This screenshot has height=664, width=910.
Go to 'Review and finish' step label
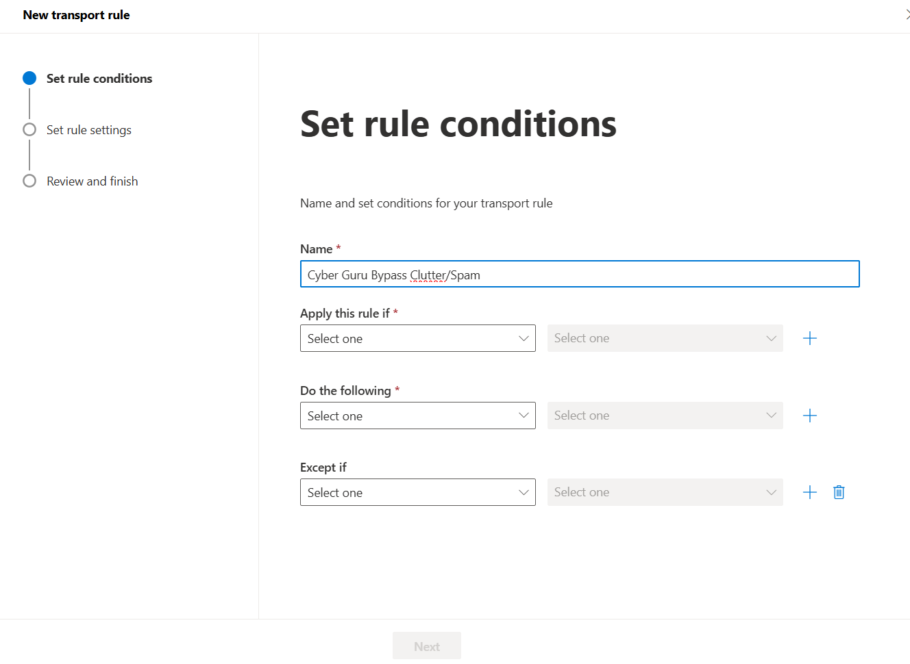click(93, 181)
